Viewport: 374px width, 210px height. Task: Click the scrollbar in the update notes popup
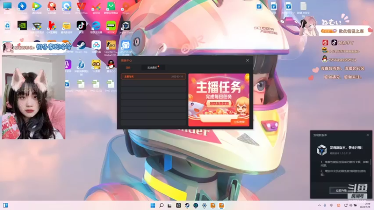tap(370, 168)
